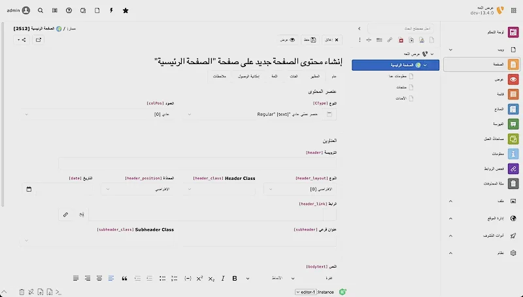523x297 pixels.
Task: Click the save button with floppy icon
Action: (310, 40)
